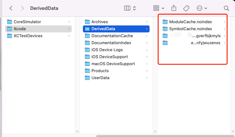235x137 pixels.
Task: Click the Search magnifier icon
Action: tap(226, 8)
